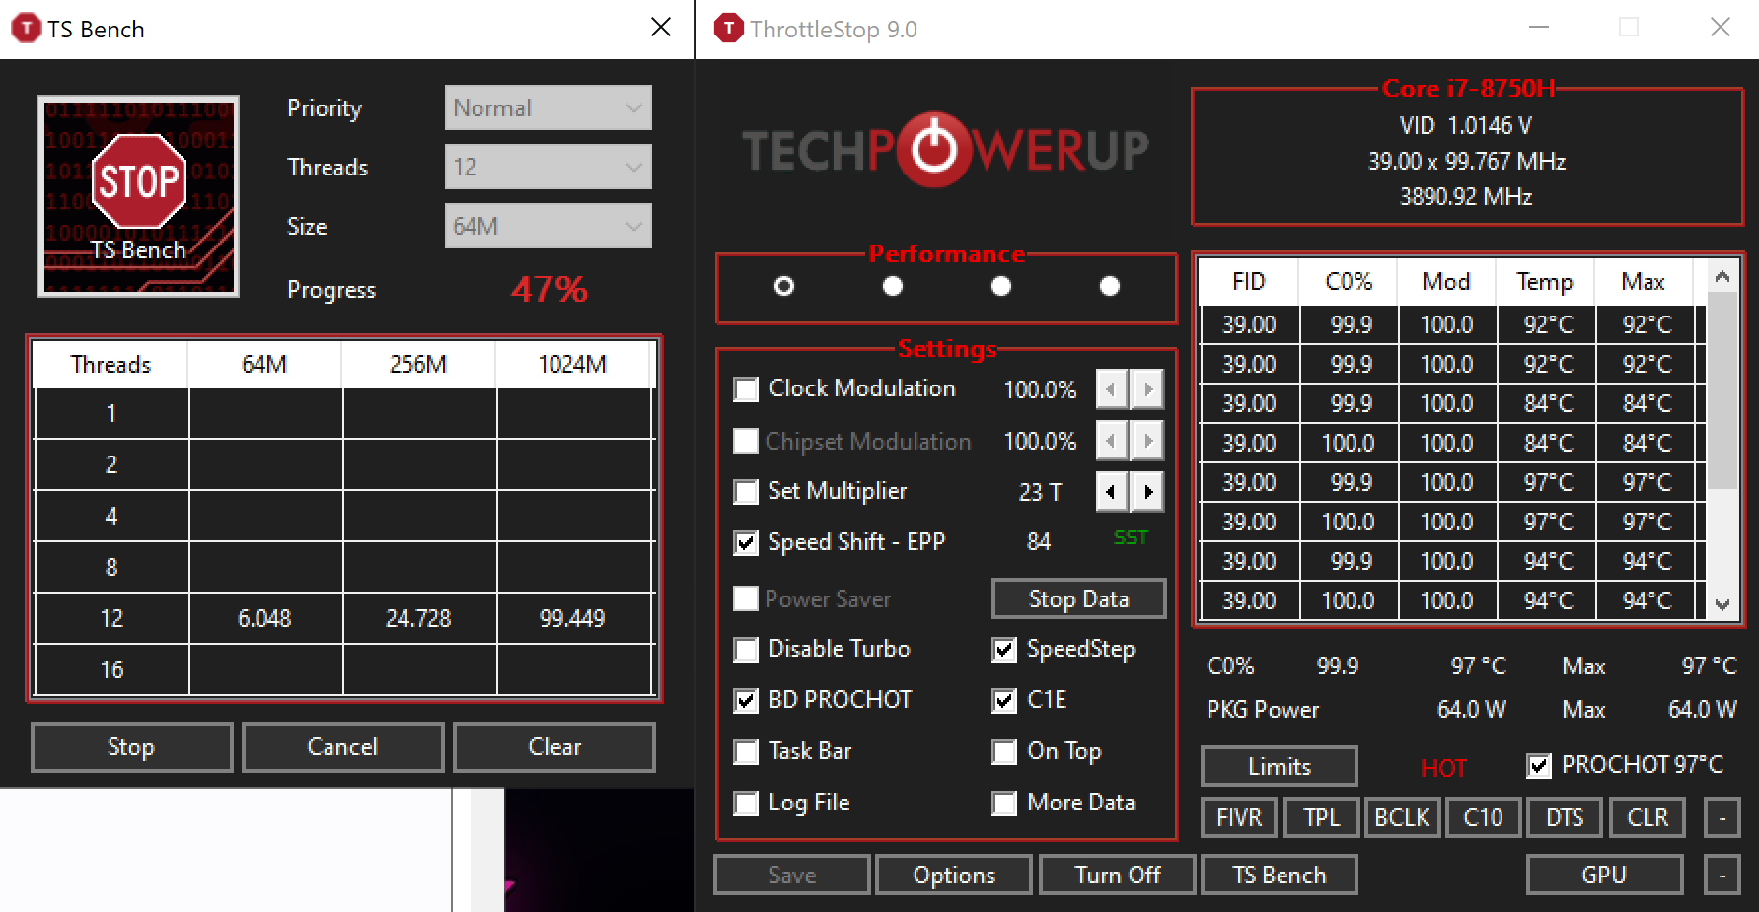
Task: Click the 1024M column header
Action: tap(572, 364)
